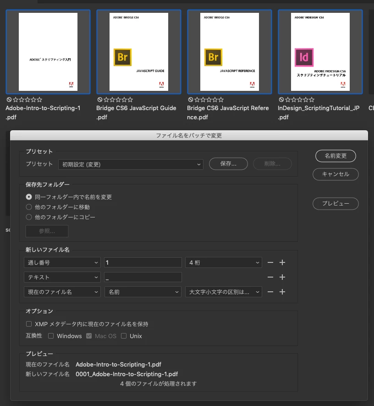Select 他のフォルダーにコピー radio button
This screenshot has width=374, height=406.
(x=29, y=217)
